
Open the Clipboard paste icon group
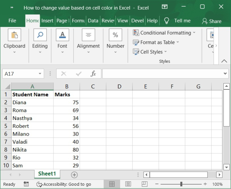coord(14,35)
